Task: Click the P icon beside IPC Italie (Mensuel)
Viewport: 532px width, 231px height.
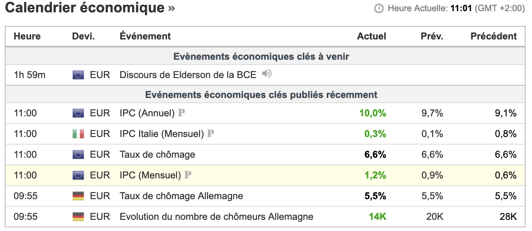Action: [210, 134]
